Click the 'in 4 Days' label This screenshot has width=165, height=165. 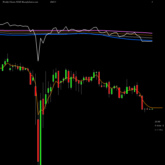[159, 130]
